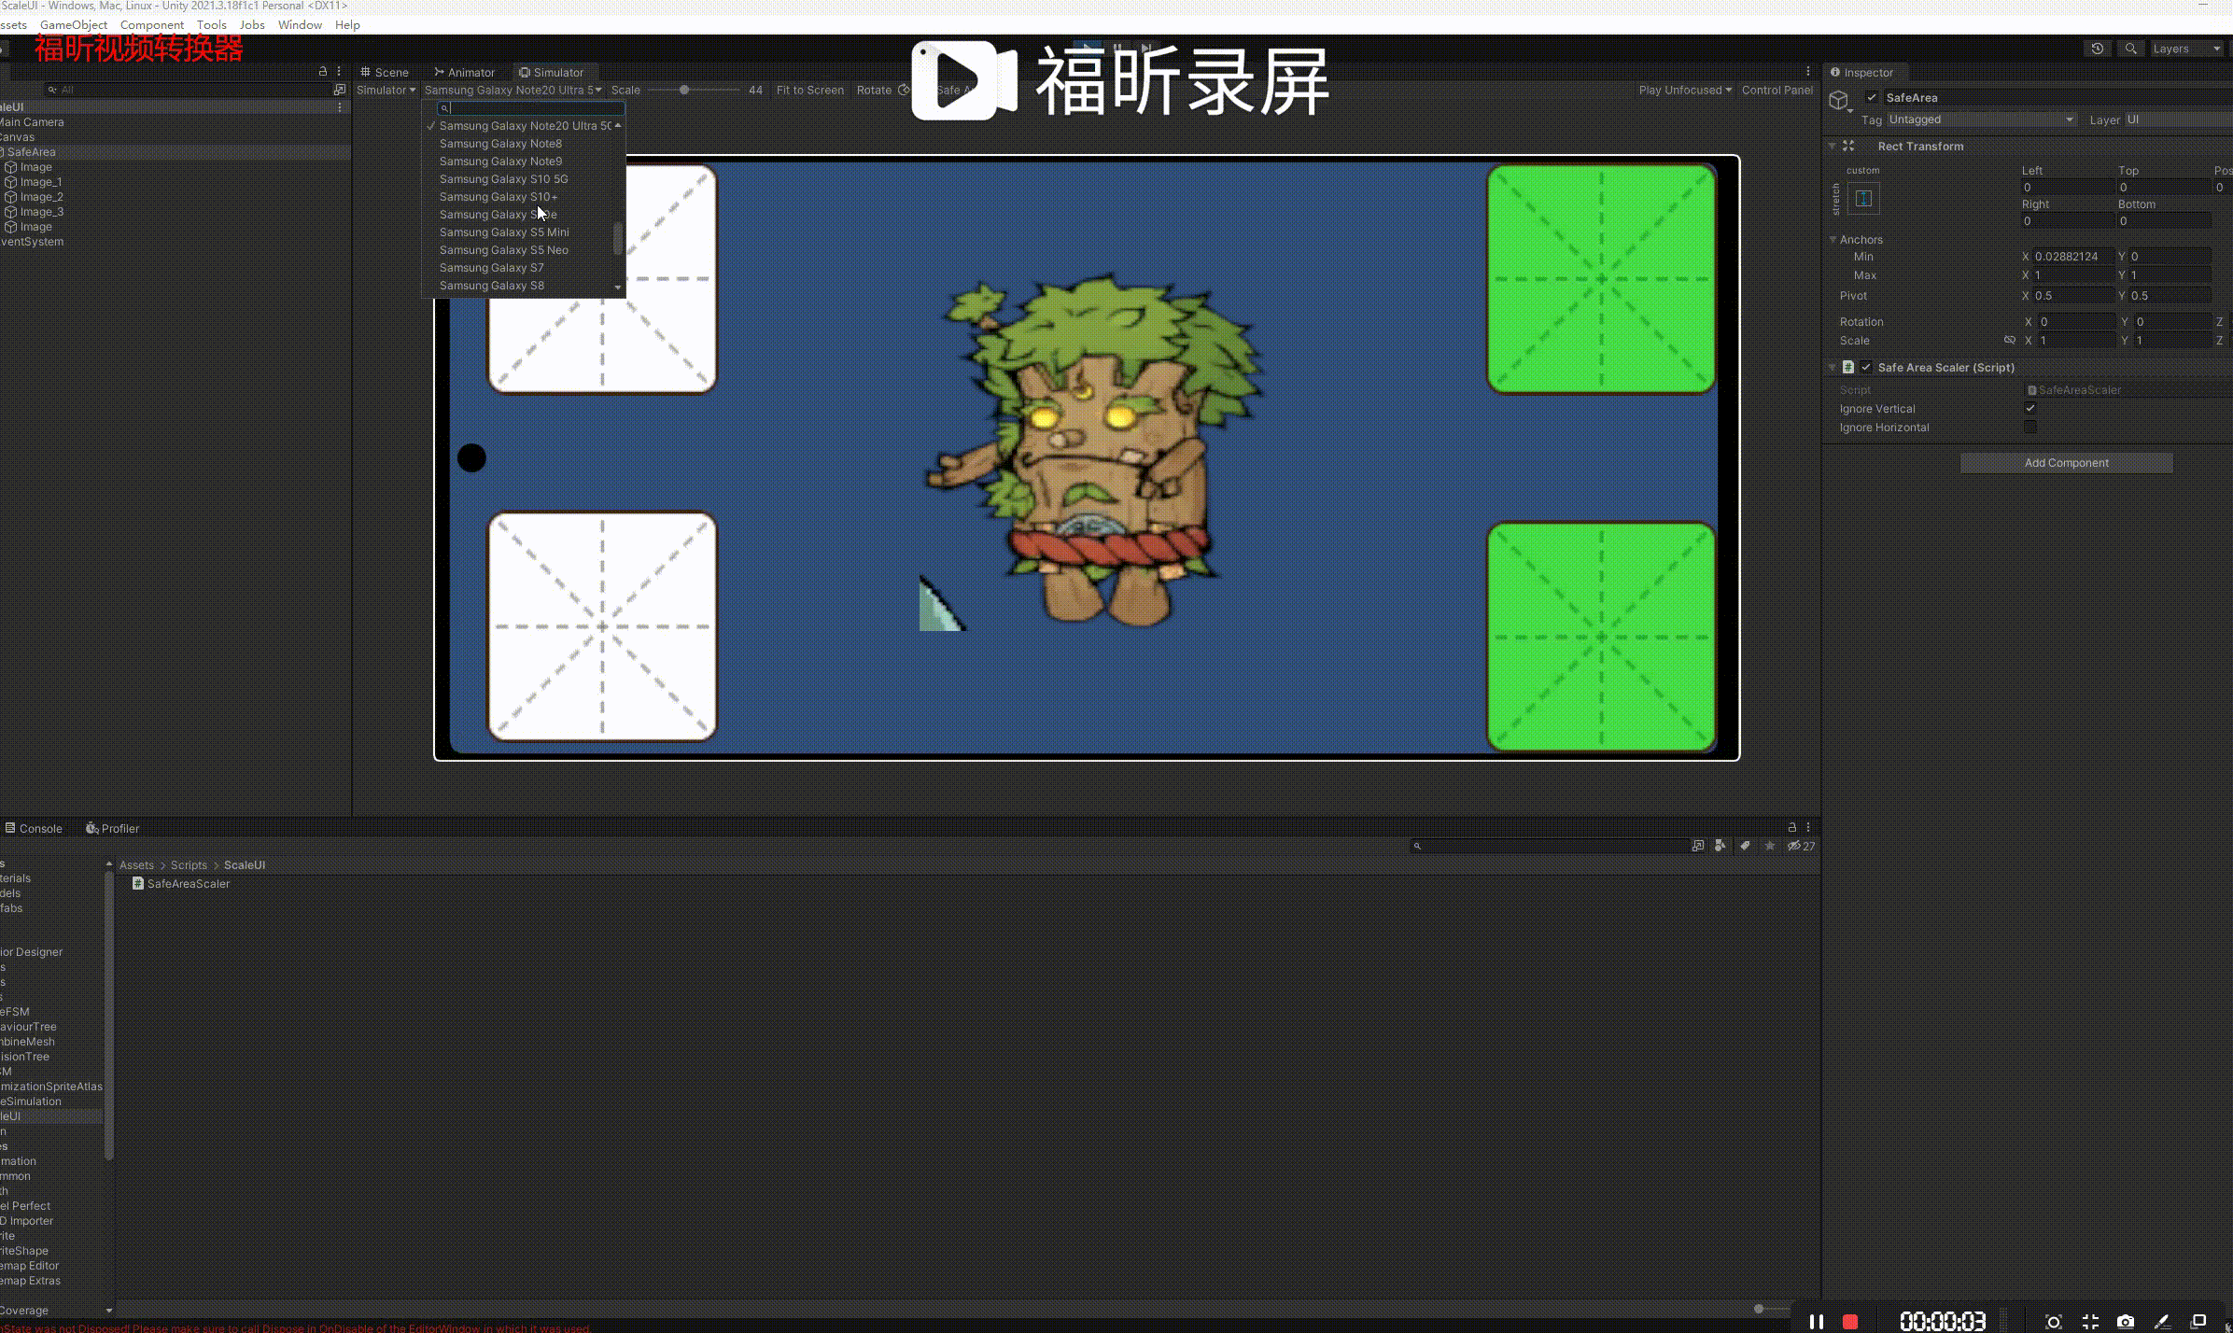The image size is (2233, 1333).
Task: Open Hierarchy search scene-picker icon
Action: [x=339, y=90]
